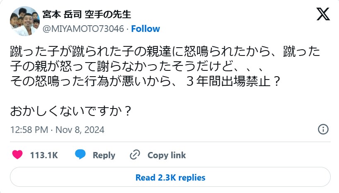Click the first line of the tweet text
This screenshot has width=339, height=193.
coord(165,53)
